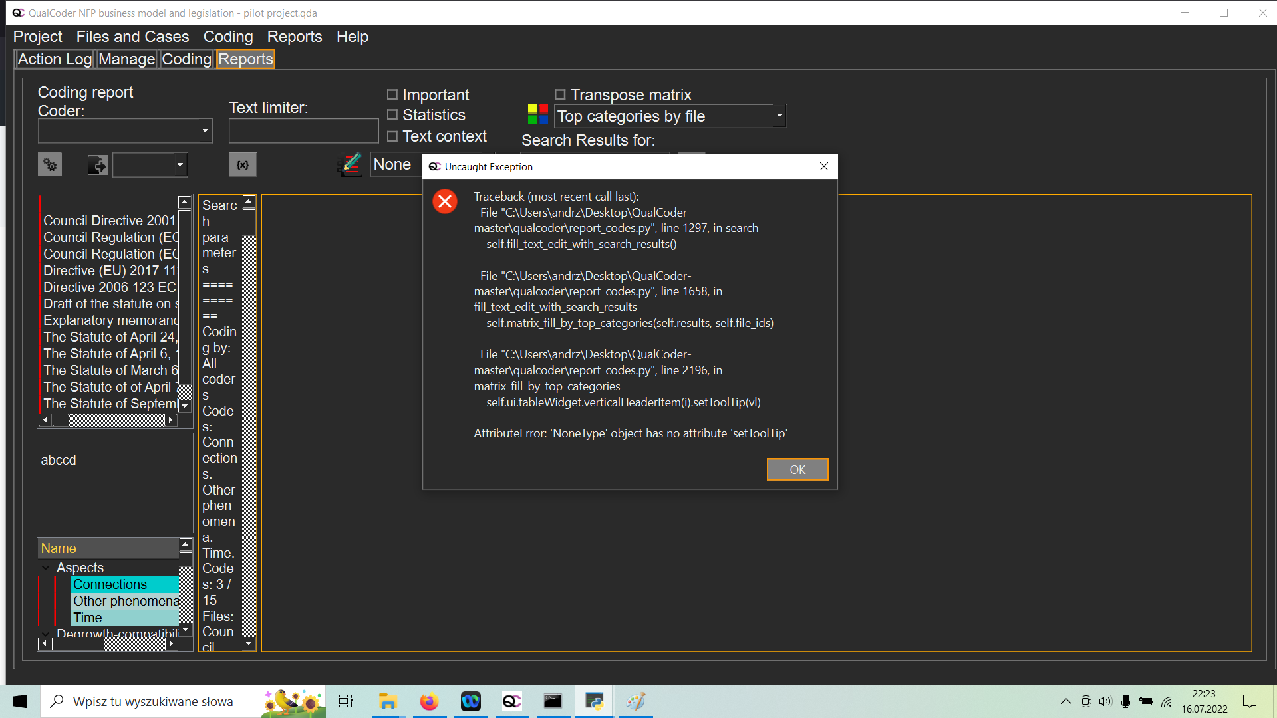Select the Connections code in the tree
This screenshot has height=718, width=1277.
110,584
